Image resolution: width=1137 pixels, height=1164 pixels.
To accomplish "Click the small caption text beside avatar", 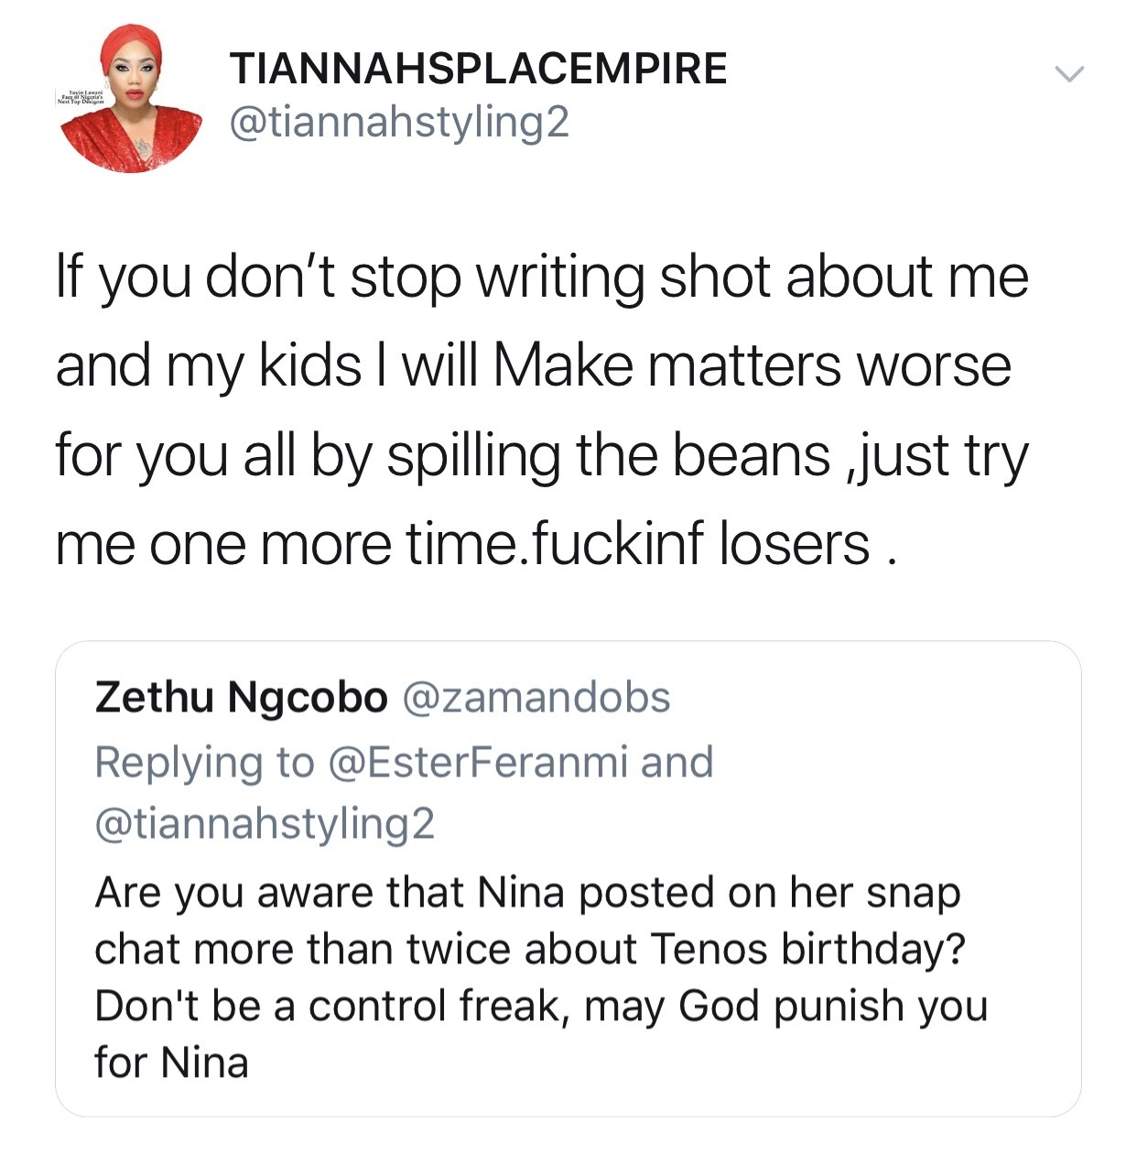I will (81, 99).
